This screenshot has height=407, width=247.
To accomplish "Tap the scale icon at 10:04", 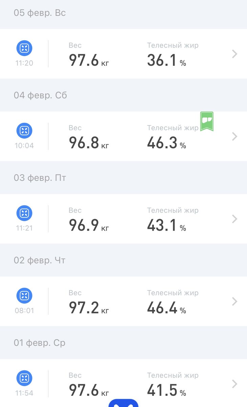I will [x=24, y=131].
